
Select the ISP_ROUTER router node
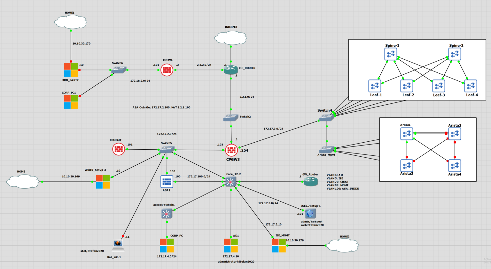[x=230, y=70]
